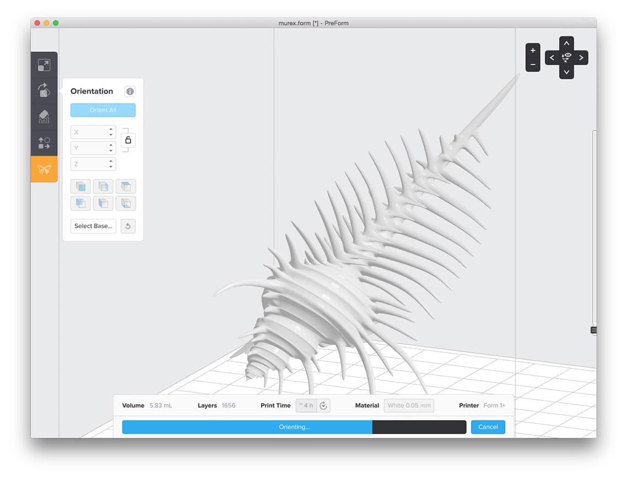
Task: Increase the X rotation value stepper
Action: [x=111, y=129]
